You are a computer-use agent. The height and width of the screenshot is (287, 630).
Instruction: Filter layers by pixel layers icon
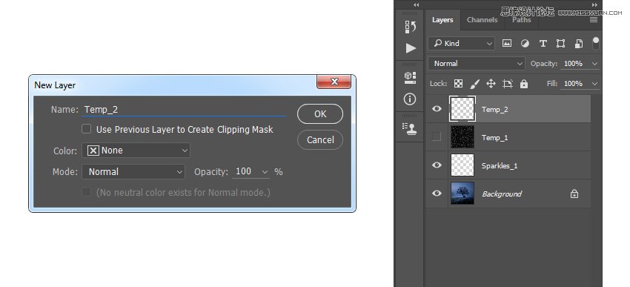coord(507,44)
